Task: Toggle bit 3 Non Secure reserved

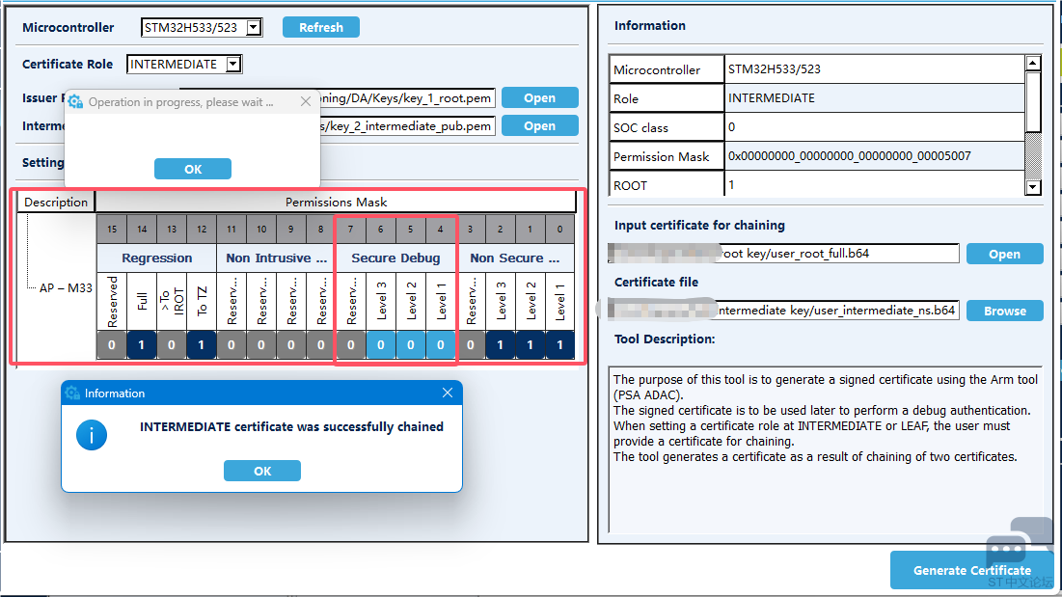Action: [470, 344]
